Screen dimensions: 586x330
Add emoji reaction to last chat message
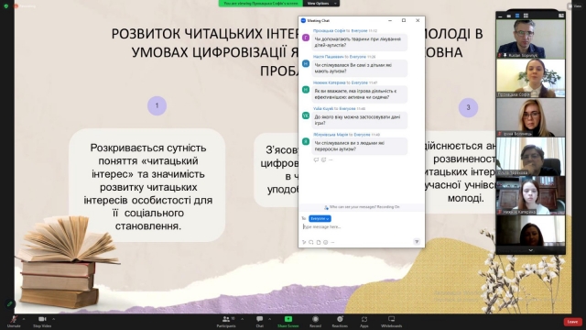(323, 159)
